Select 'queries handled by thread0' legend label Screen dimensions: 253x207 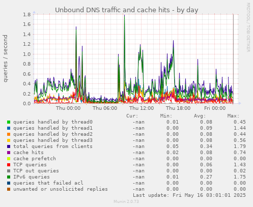[53, 122]
